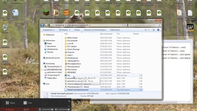Open the Упорядочить dropdown menu
197x111 pixels.
tap(49, 30)
